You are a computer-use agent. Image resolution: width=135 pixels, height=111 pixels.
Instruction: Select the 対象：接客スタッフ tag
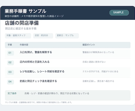click(x=18, y=36)
